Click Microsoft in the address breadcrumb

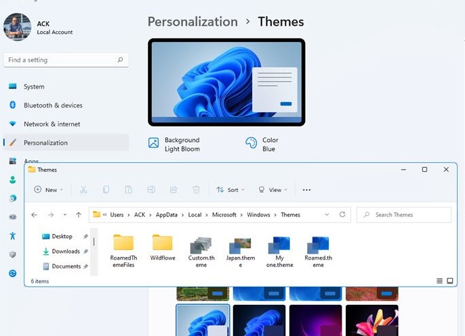pos(224,215)
